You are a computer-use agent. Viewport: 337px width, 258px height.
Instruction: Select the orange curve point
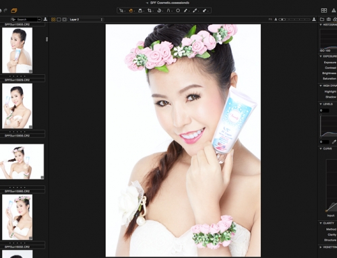326,211
